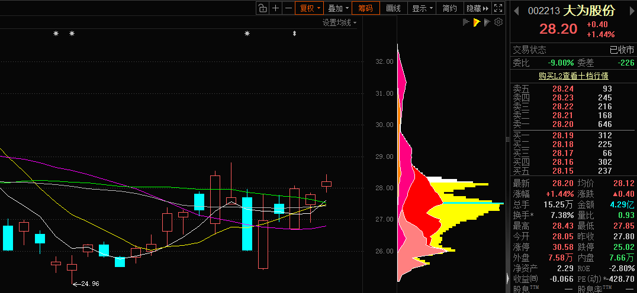Viewport: 637px width, 293px height.
Task: Open the 叠加 overlay dropdown
Action: (x=339, y=8)
